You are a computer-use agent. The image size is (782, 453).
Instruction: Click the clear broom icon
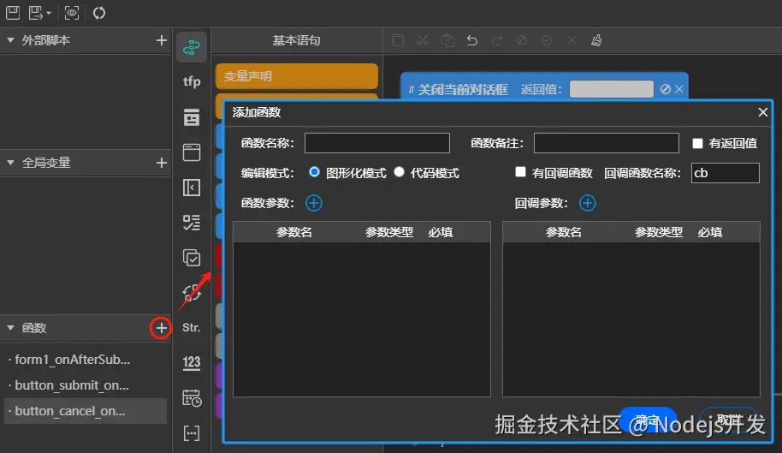(596, 40)
